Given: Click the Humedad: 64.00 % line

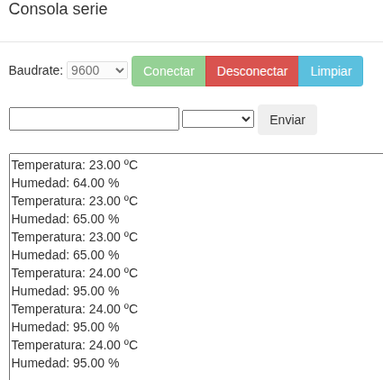Looking at the screenshot, I should (x=65, y=183).
